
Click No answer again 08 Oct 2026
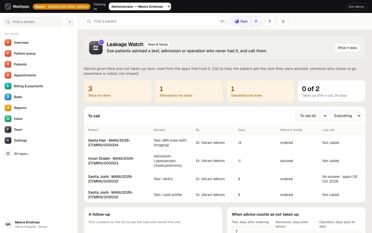point(340,179)
